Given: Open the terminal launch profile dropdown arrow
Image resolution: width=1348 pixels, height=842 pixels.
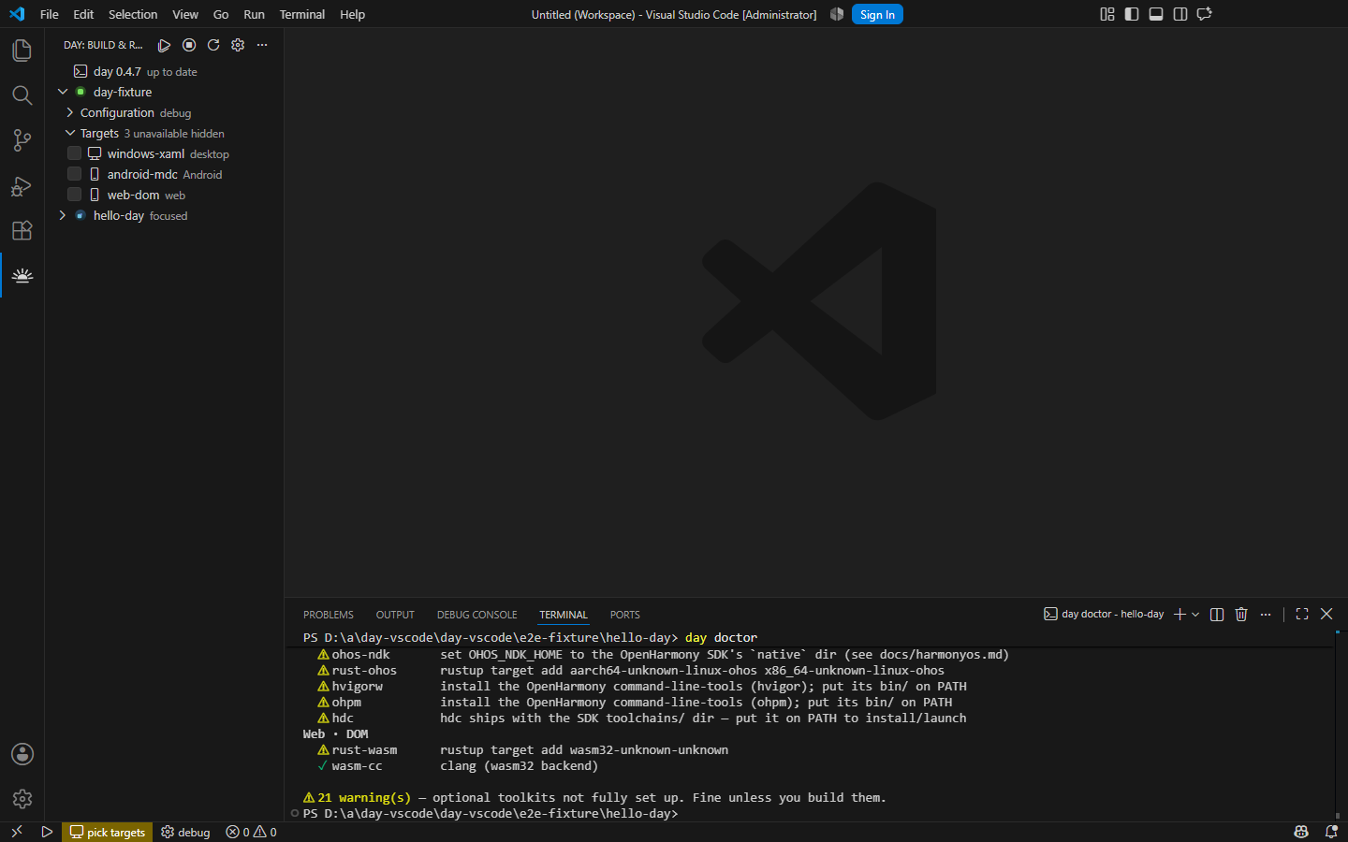Looking at the screenshot, I should tap(1195, 614).
